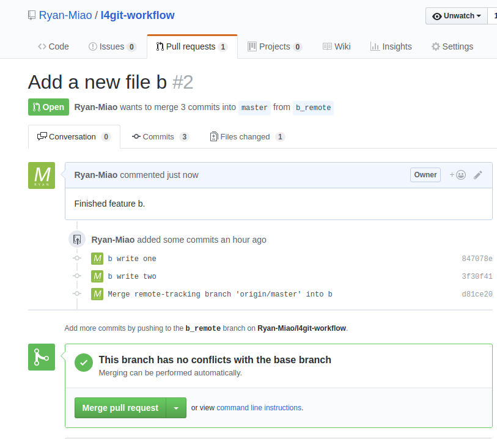Click the Files changed diff icon
Image resolution: width=497 pixels, height=439 pixels.
coord(214,136)
